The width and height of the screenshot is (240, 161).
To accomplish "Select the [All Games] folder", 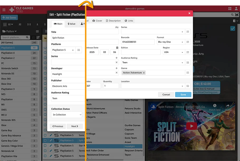I will [20, 43].
